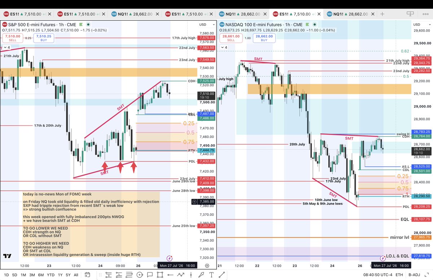Click the ES current price label 7,510.00

(207, 95)
